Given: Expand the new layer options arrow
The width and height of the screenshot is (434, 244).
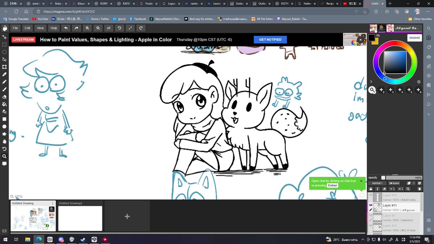Looking at the screenshot, I should pyautogui.click(x=414, y=183).
